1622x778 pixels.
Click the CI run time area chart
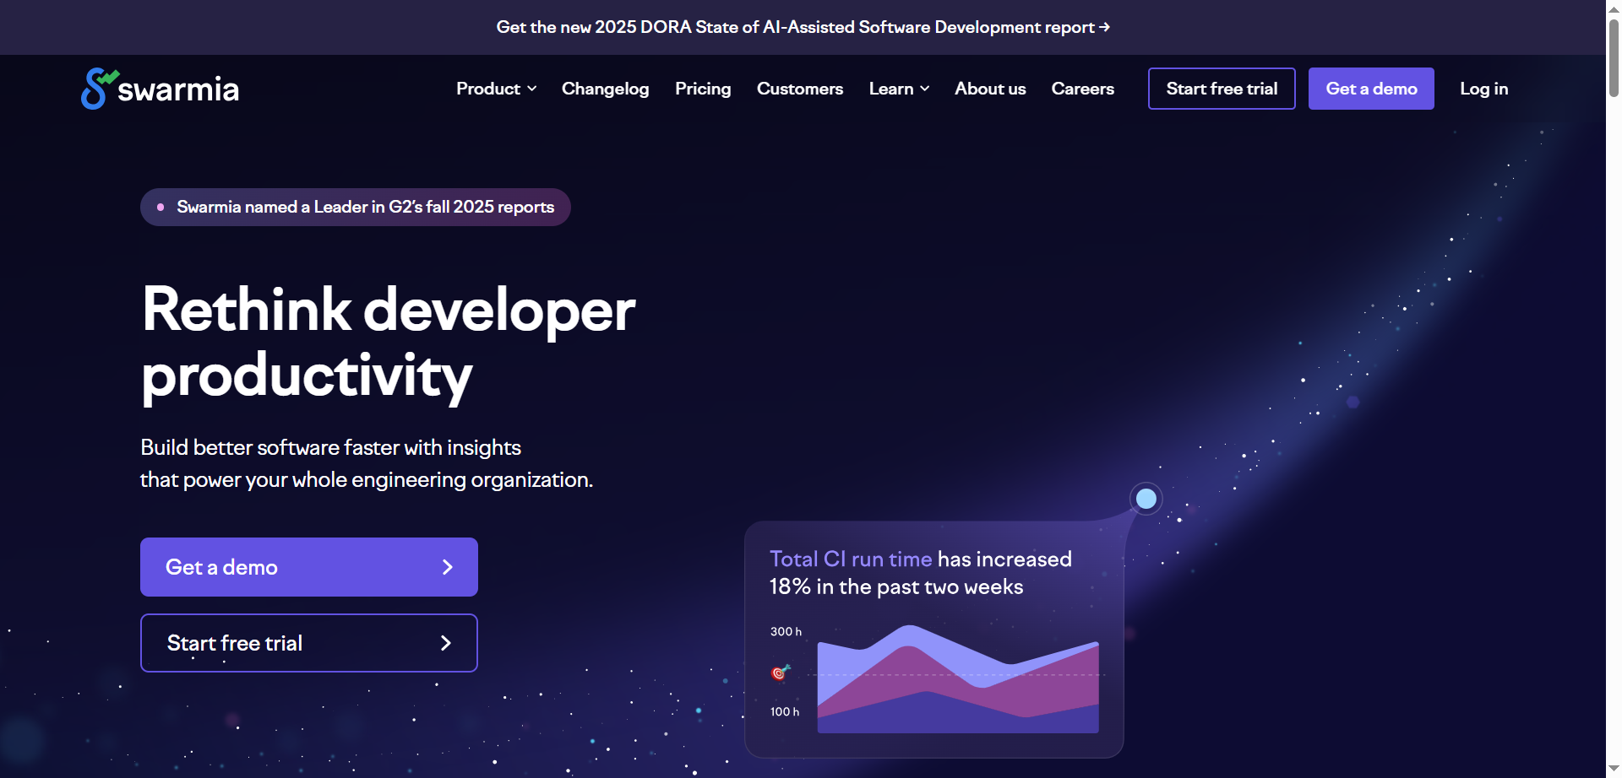click(958, 679)
